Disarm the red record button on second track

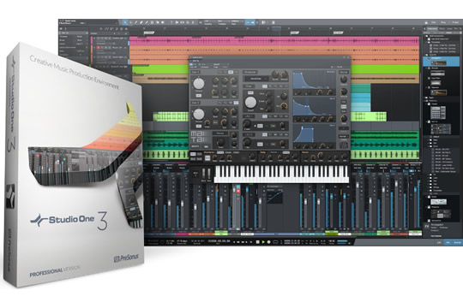tap(99, 48)
